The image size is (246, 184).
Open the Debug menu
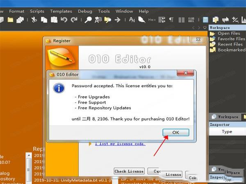(x=85, y=11)
